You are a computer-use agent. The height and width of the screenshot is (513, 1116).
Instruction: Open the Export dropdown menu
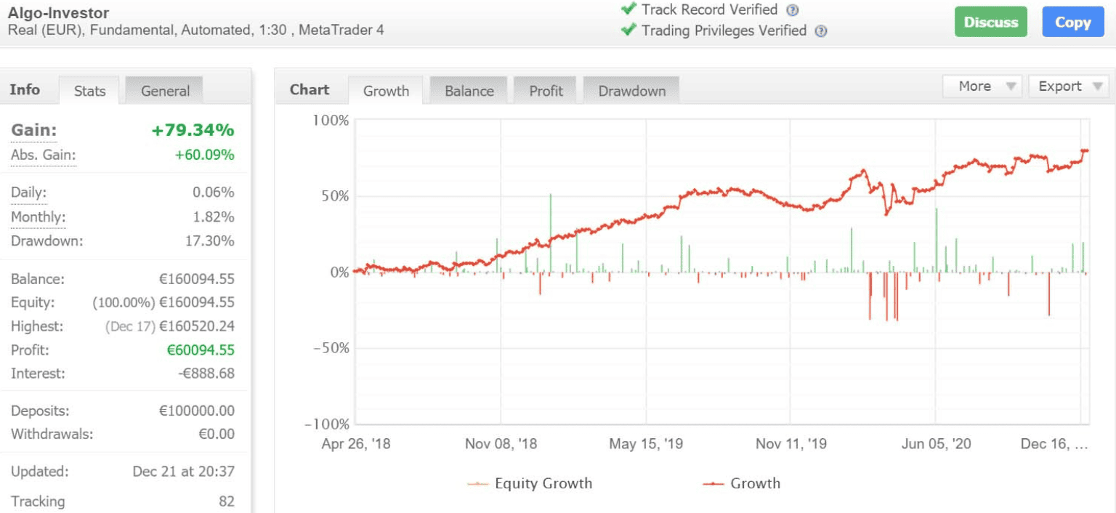point(1069,86)
